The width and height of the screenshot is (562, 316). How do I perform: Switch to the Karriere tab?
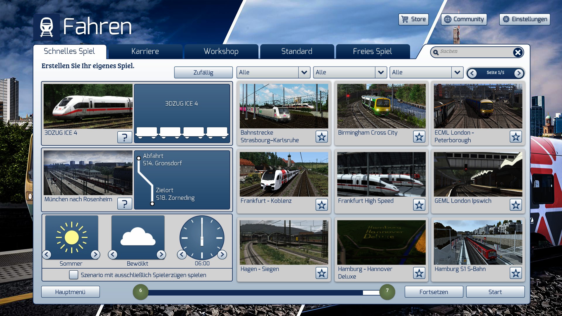pyautogui.click(x=145, y=51)
